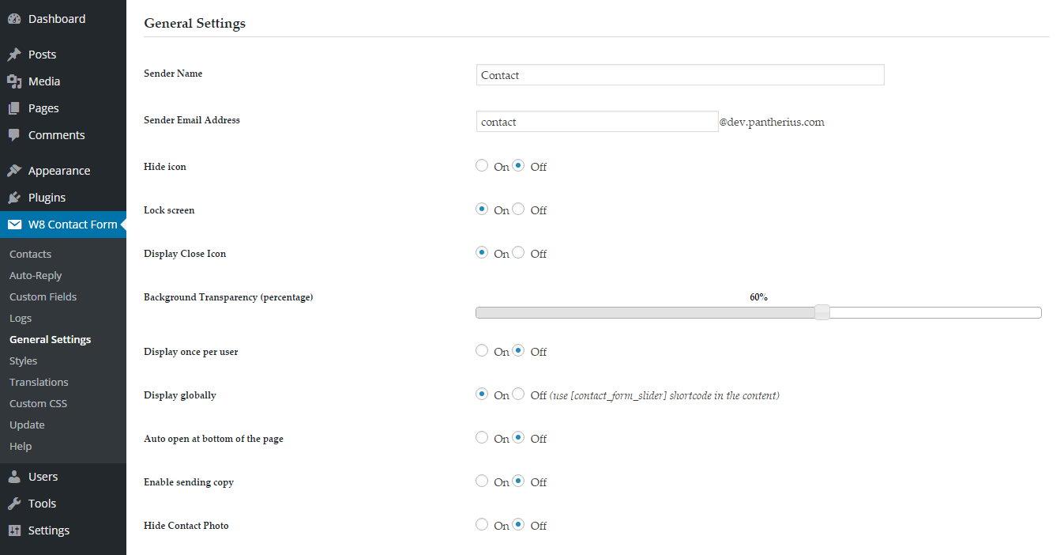Choose On for Display globally

(482, 395)
